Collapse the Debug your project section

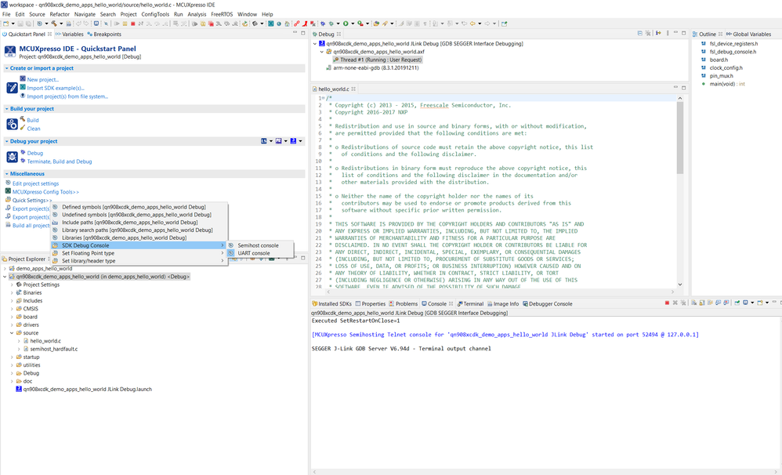click(7, 142)
